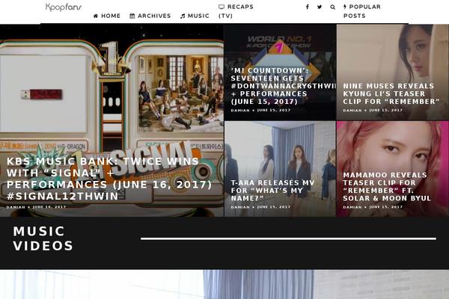This screenshot has height=299, width=449.
Task: Open the Archives menu item
Action: tap(150, 16)
